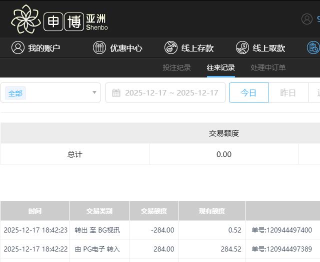The image size is (320, 262).
Task: Click the 交易额度 column header in records table
Action: click(154, 211)
